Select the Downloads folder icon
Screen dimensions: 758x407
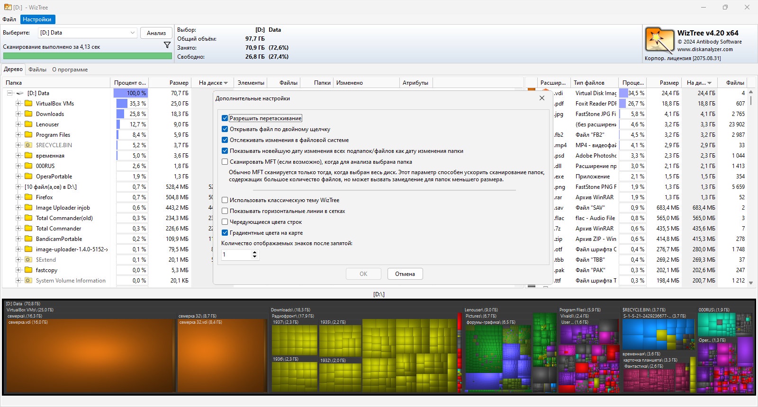[x=28, y=114]
